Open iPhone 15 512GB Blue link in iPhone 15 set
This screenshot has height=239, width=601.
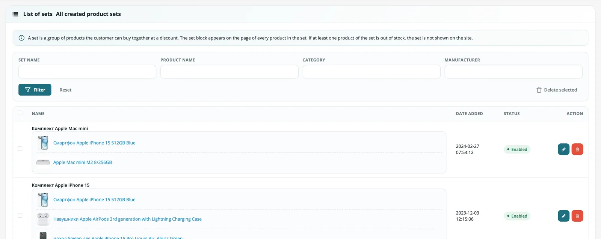coord(94,200)
